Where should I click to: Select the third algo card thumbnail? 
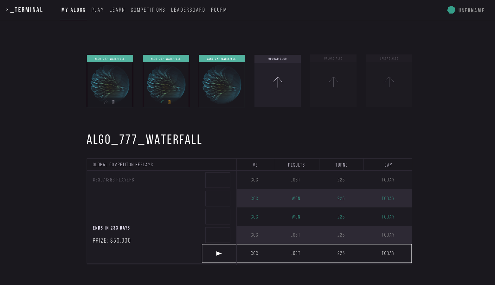point(222,84)
